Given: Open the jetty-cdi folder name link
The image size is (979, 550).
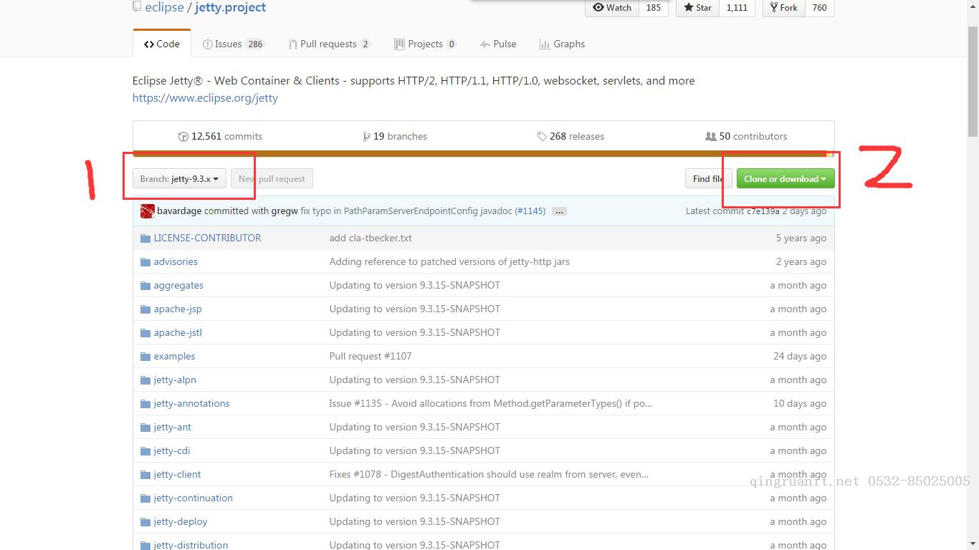Looking at the screenshot, I should (x=171, y=450).
